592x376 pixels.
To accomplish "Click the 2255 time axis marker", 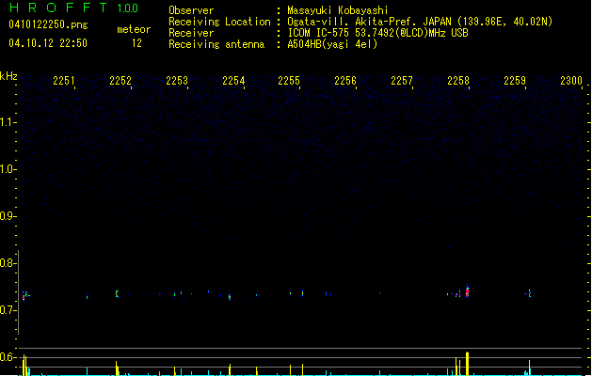I will coord(289,80).
